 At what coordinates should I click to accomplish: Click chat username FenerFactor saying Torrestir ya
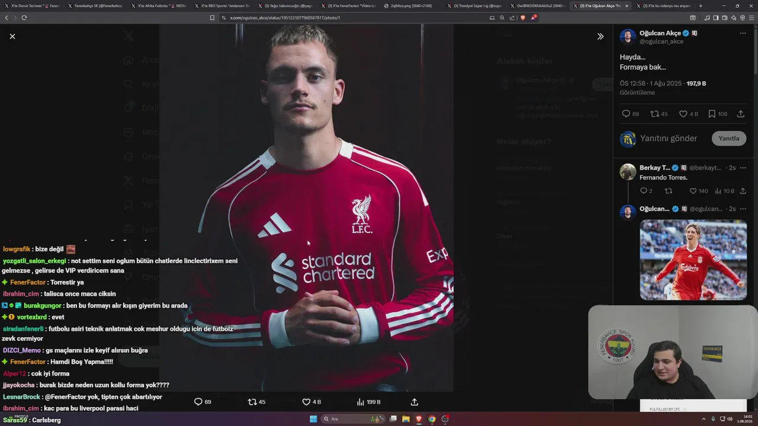click(x=28, y=282)
